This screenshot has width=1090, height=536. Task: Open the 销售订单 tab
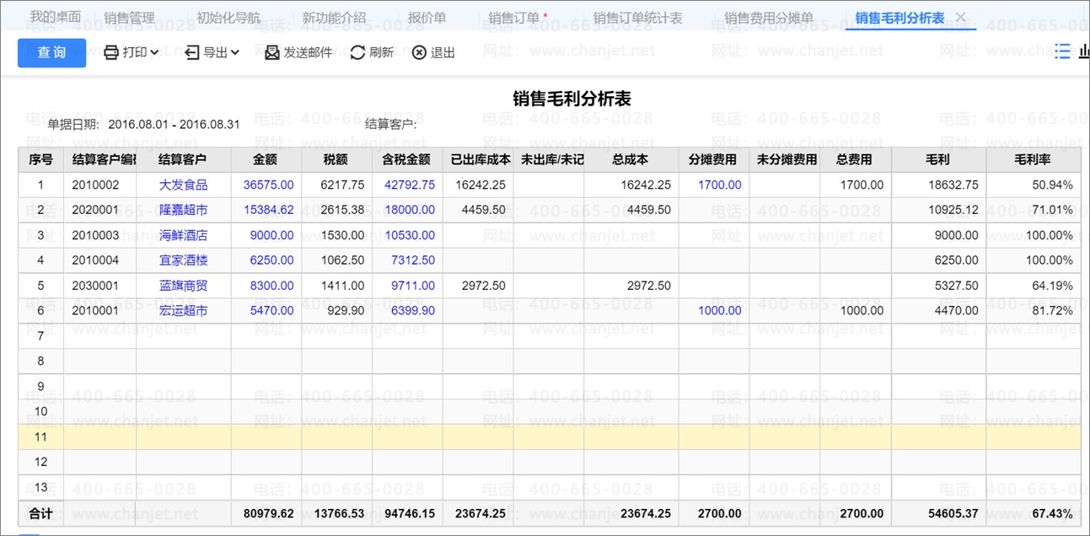click(514, 18)
